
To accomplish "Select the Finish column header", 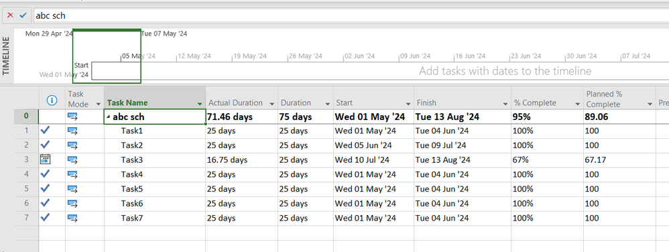I will 463,98.
